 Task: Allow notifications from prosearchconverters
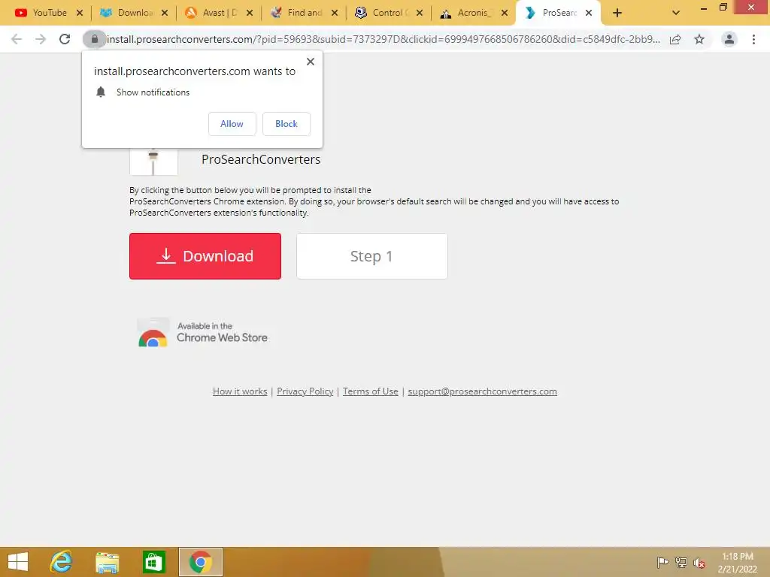(x=232, y=124)
